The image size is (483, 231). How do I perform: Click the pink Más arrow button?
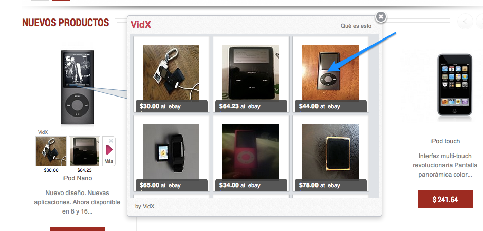point(109,150)
